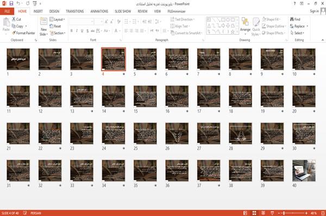Click the Redo icon in quick access toolbar
Screen dimensions: 326x216
click(28, 4)
